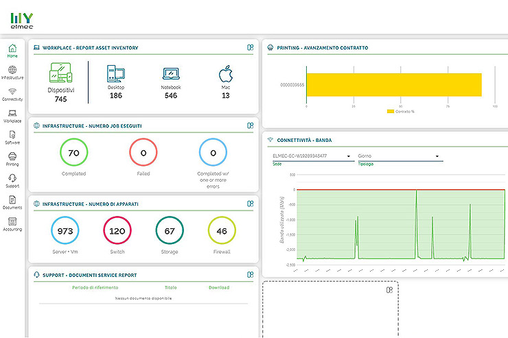
Task: Click the Home sidebar item
Action: click(12, 51)
